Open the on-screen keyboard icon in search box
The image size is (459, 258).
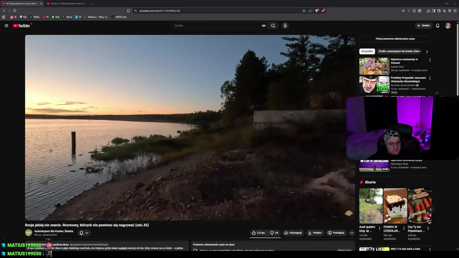pos(264,25)
